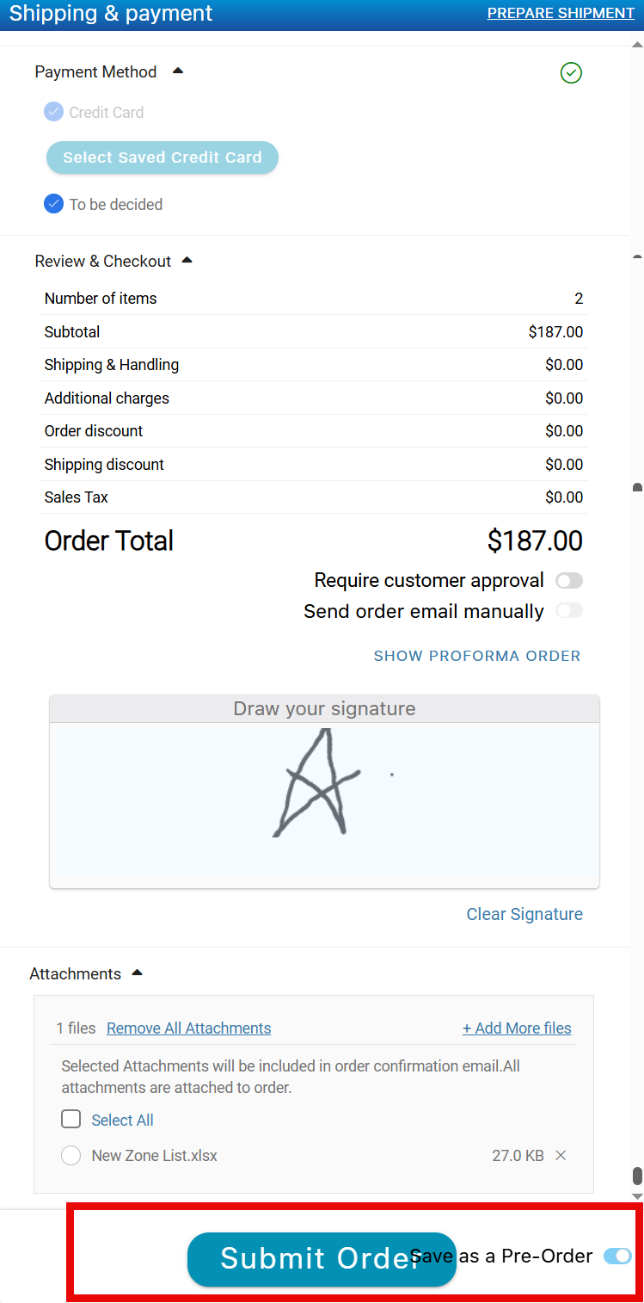Screen dimensions: 644x1303
Task: Check the Select All attachments checkbox
Action: click(71, 1120)
